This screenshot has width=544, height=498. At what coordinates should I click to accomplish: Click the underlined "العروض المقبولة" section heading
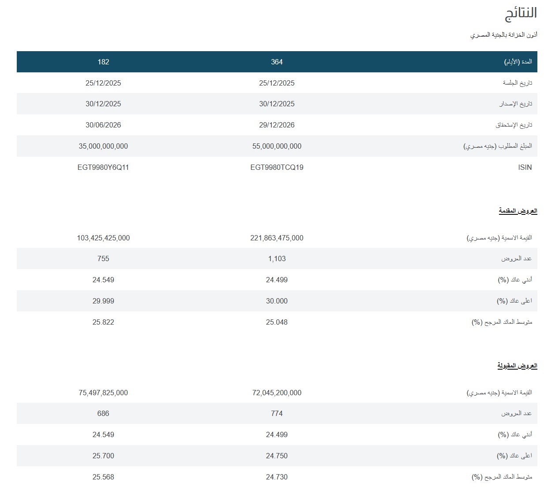coord(517,366)
